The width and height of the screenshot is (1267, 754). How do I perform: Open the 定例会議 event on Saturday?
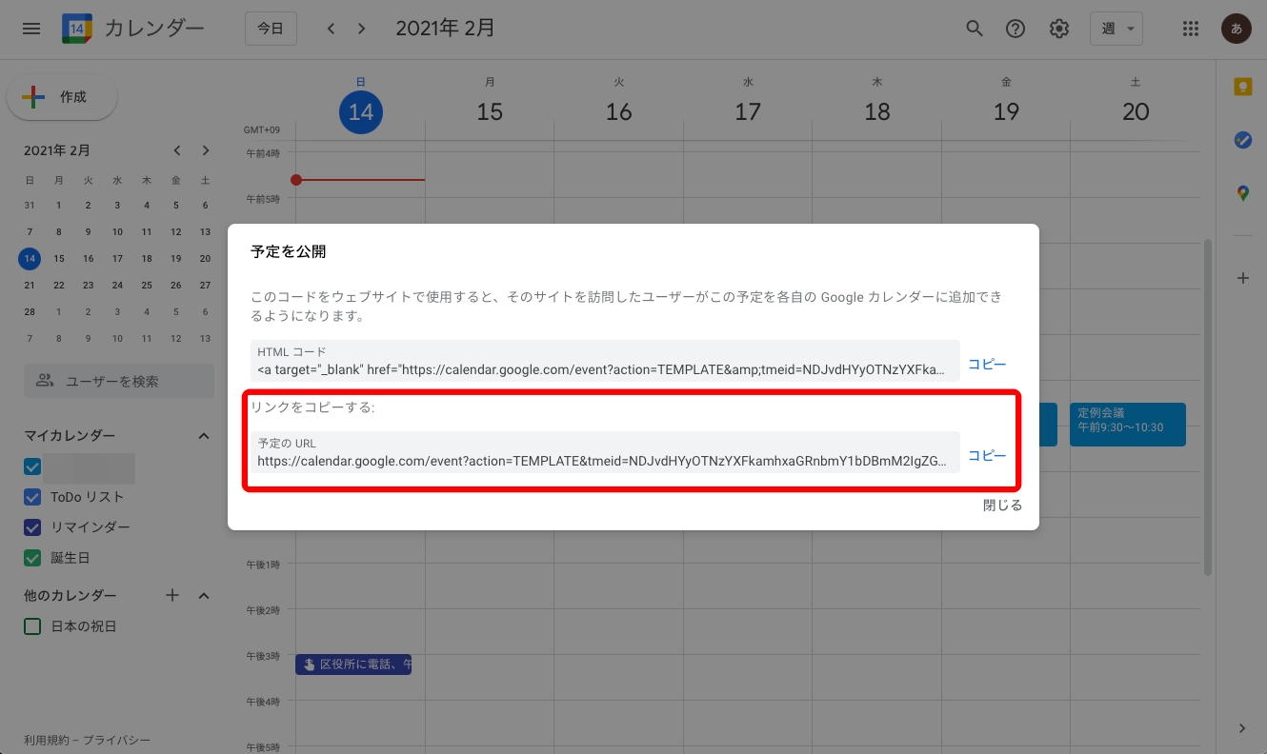pos(1128,424)
